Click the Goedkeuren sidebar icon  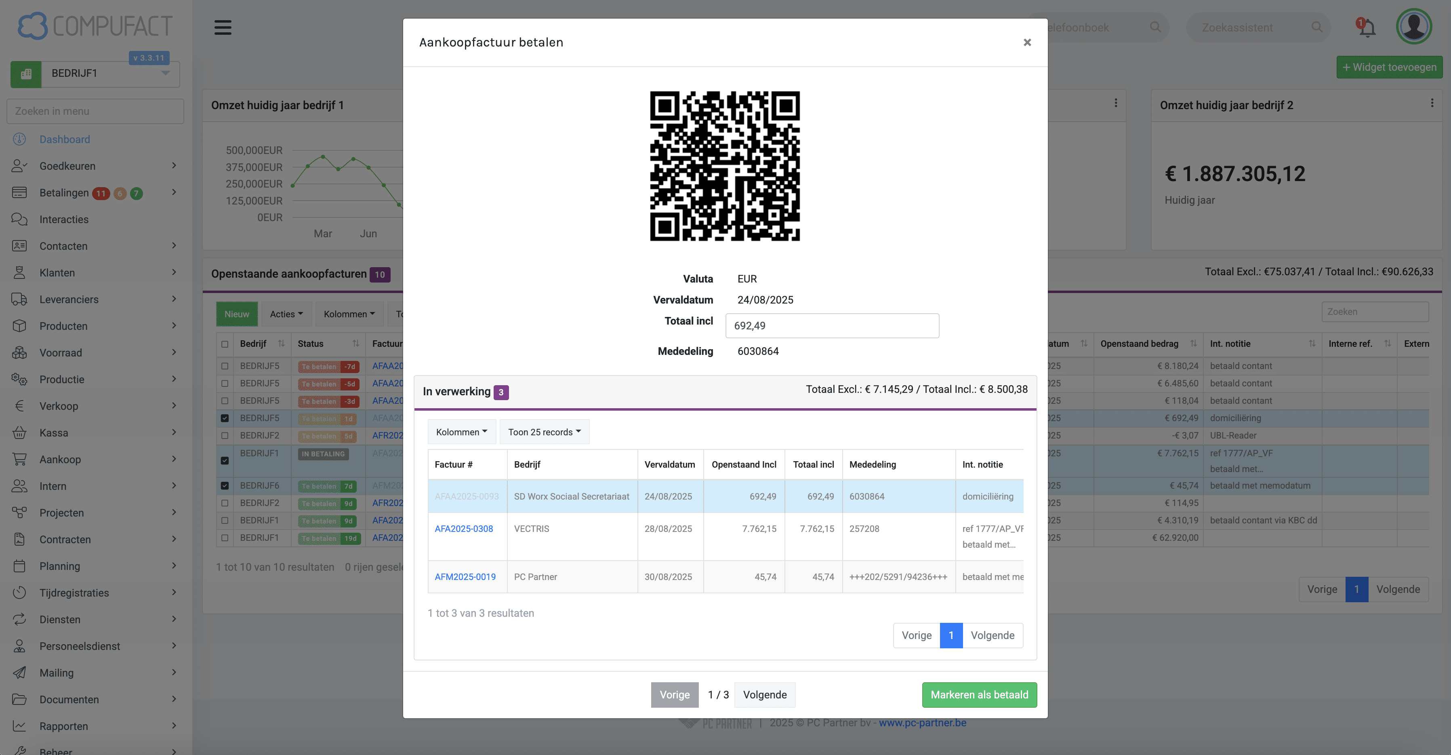[x=19, y=166]
